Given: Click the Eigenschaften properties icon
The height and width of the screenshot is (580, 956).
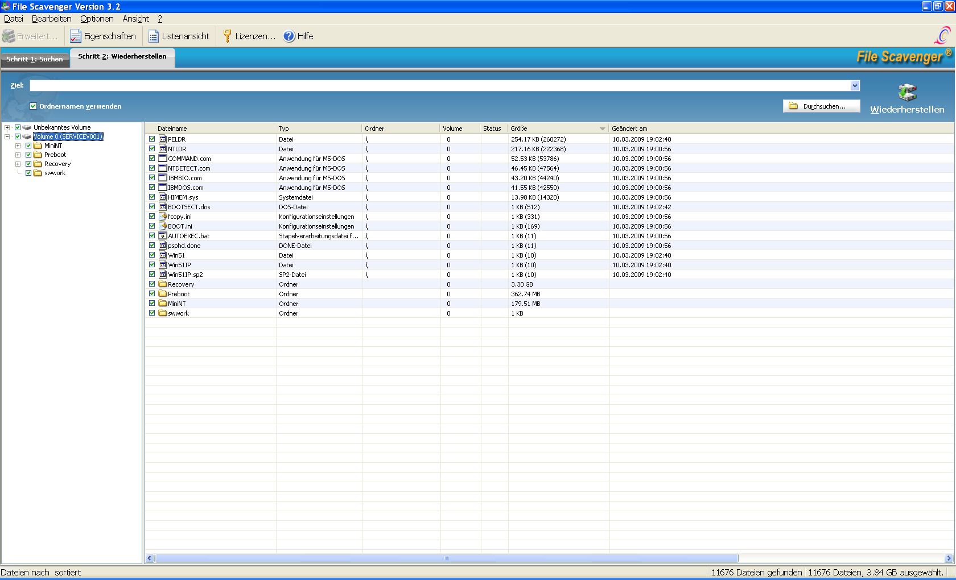Looking at the screenshot, I should (x=76, y=36).
